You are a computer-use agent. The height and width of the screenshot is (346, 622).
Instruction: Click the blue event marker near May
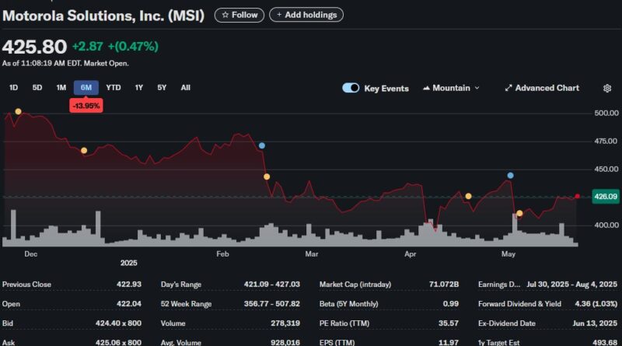click(x=511, y=176)
